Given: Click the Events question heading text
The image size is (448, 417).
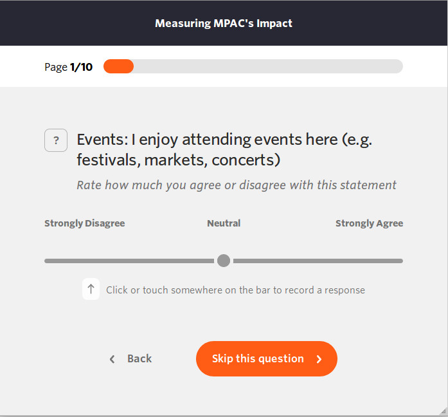Looking at the screenshot, I should [x=224, y=149].
